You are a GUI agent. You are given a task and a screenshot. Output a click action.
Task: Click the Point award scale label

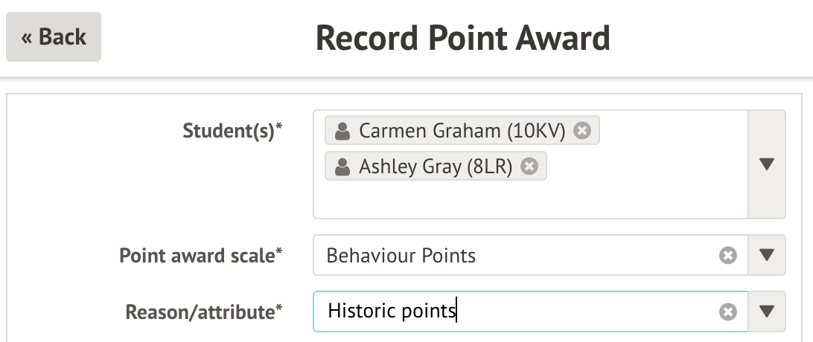[x=200, y=256]
